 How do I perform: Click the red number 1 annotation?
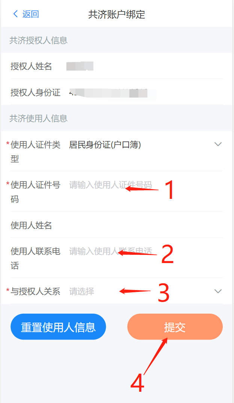point(170,189)
